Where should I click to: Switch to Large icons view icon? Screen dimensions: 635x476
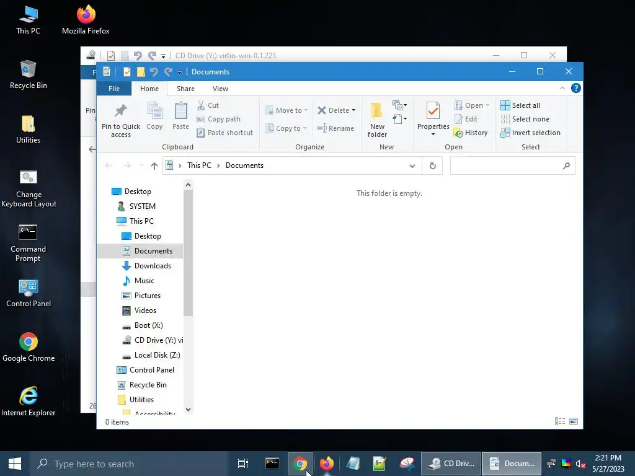click(574, 421)
